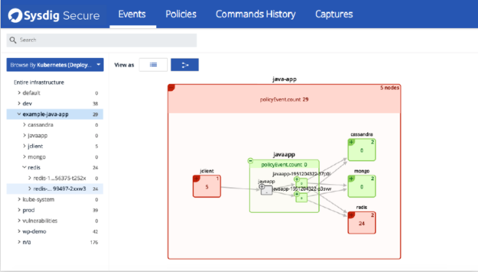
Task: Expand the mongo deployment in the tree
Action: 24,157
